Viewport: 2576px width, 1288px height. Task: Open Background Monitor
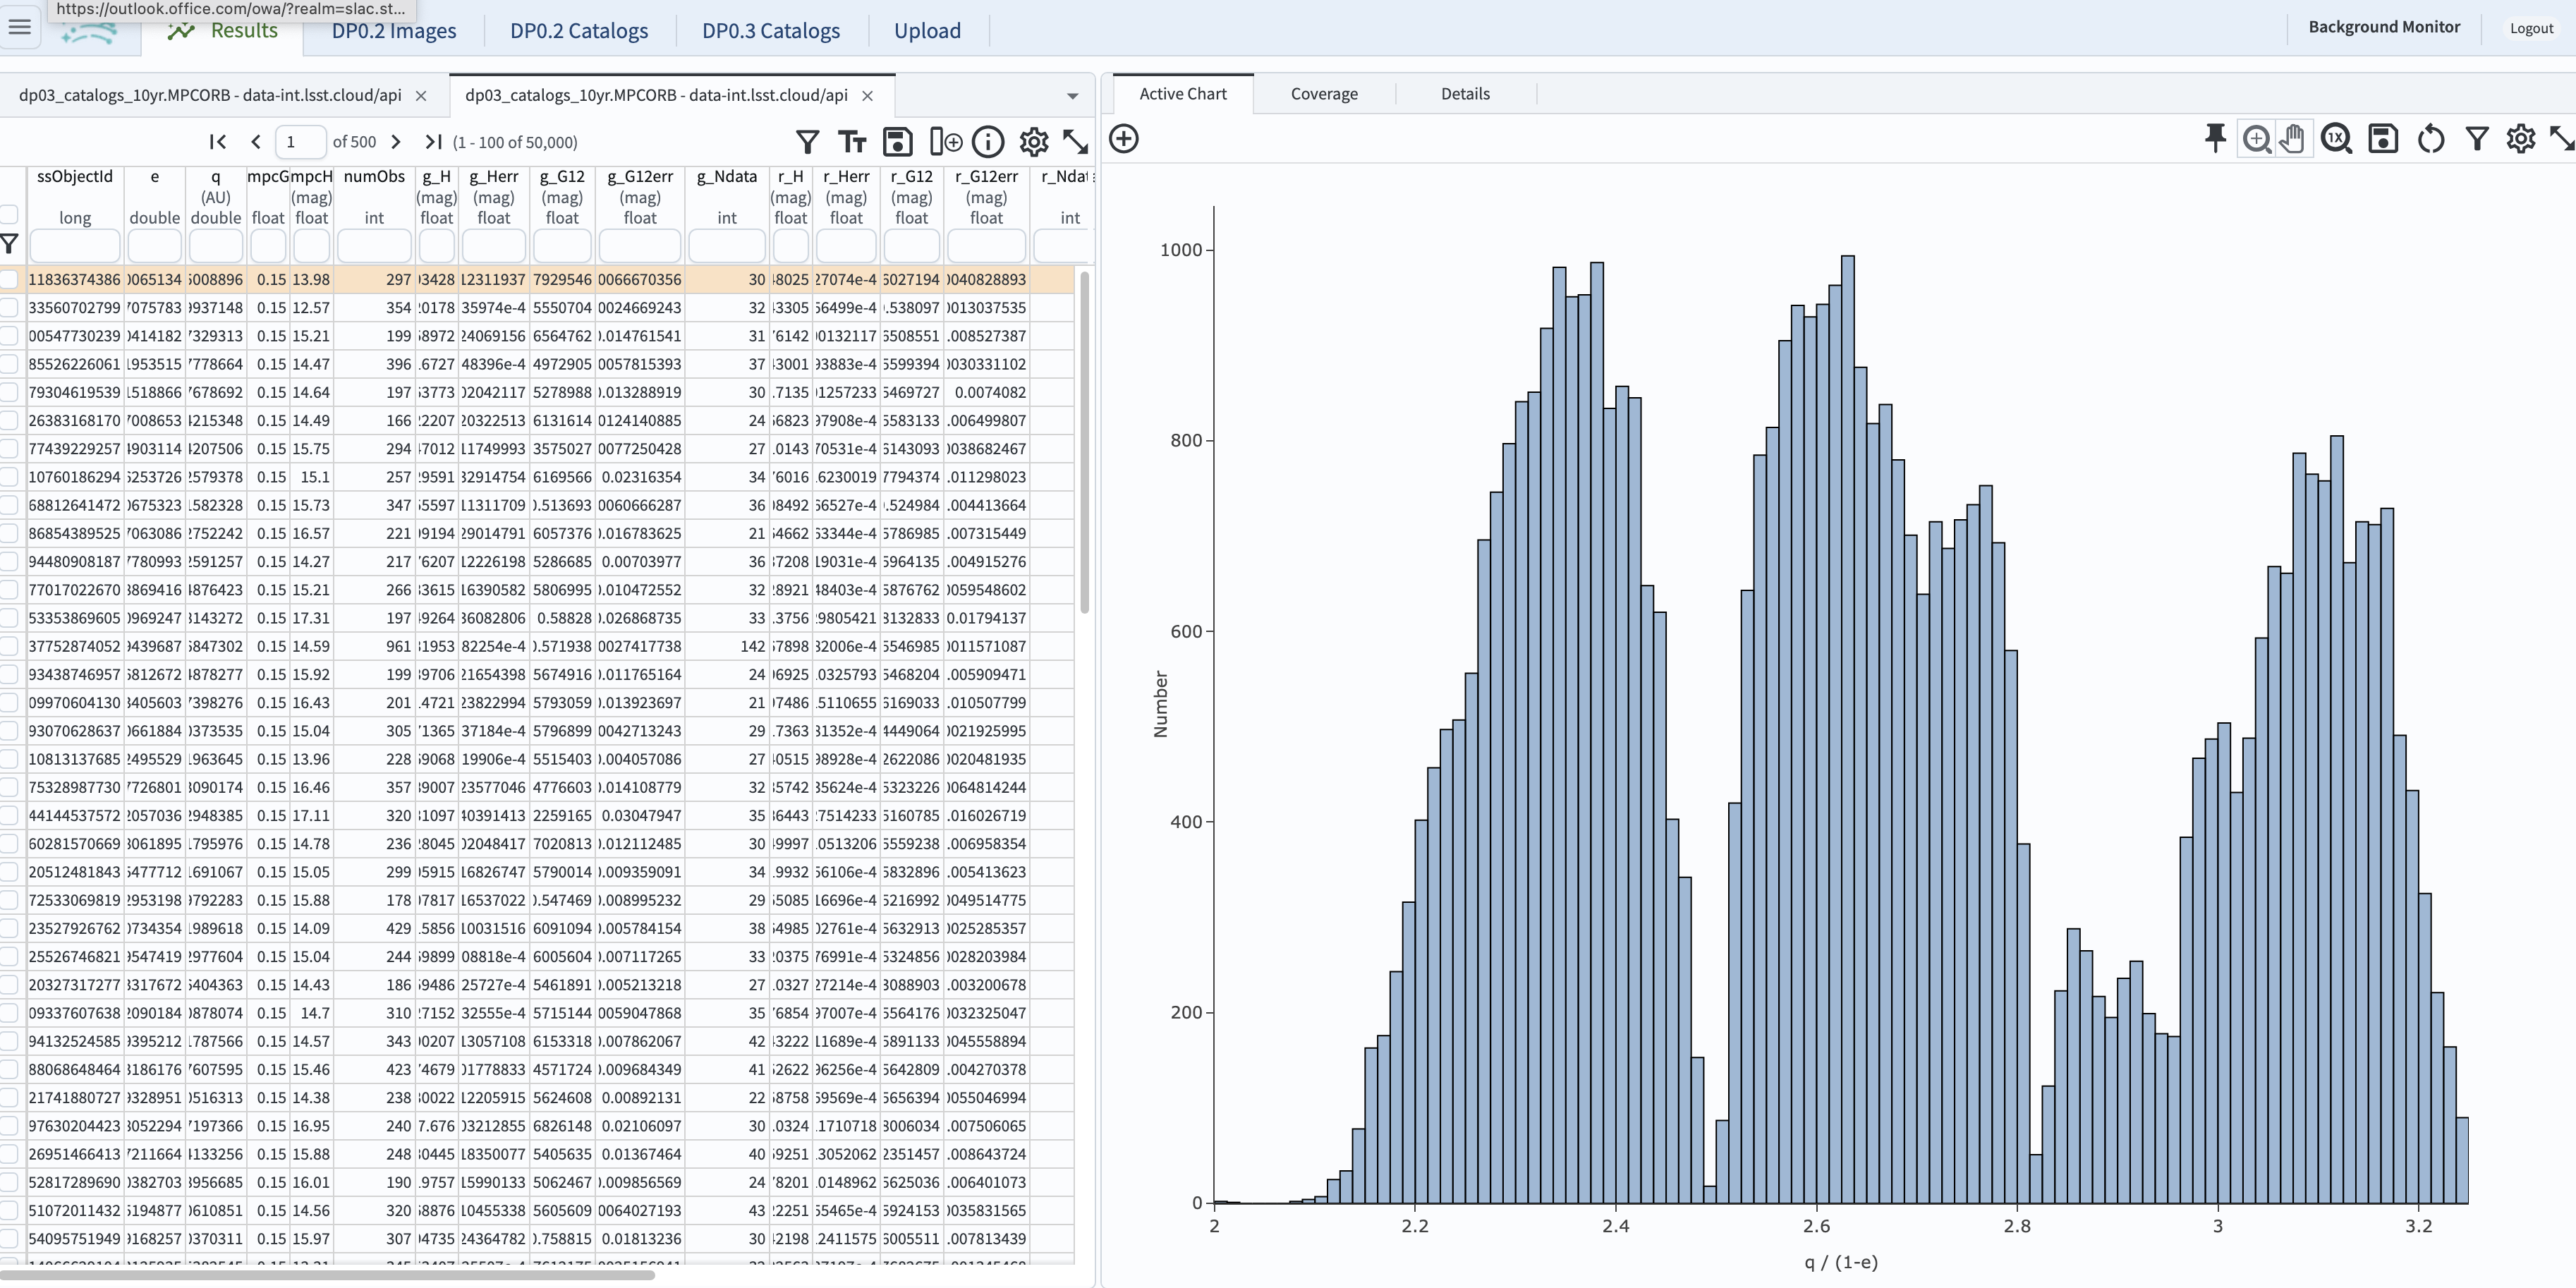pos(2384,27)
